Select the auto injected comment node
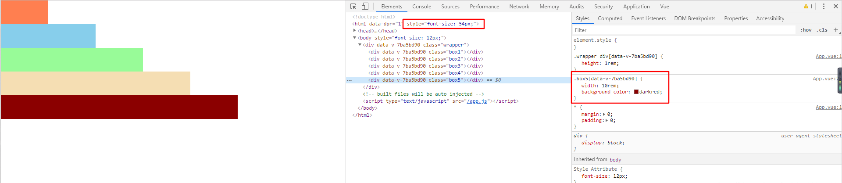Viewport: 842px width, 183px height. pyautogui.click(x=423, y=94)
